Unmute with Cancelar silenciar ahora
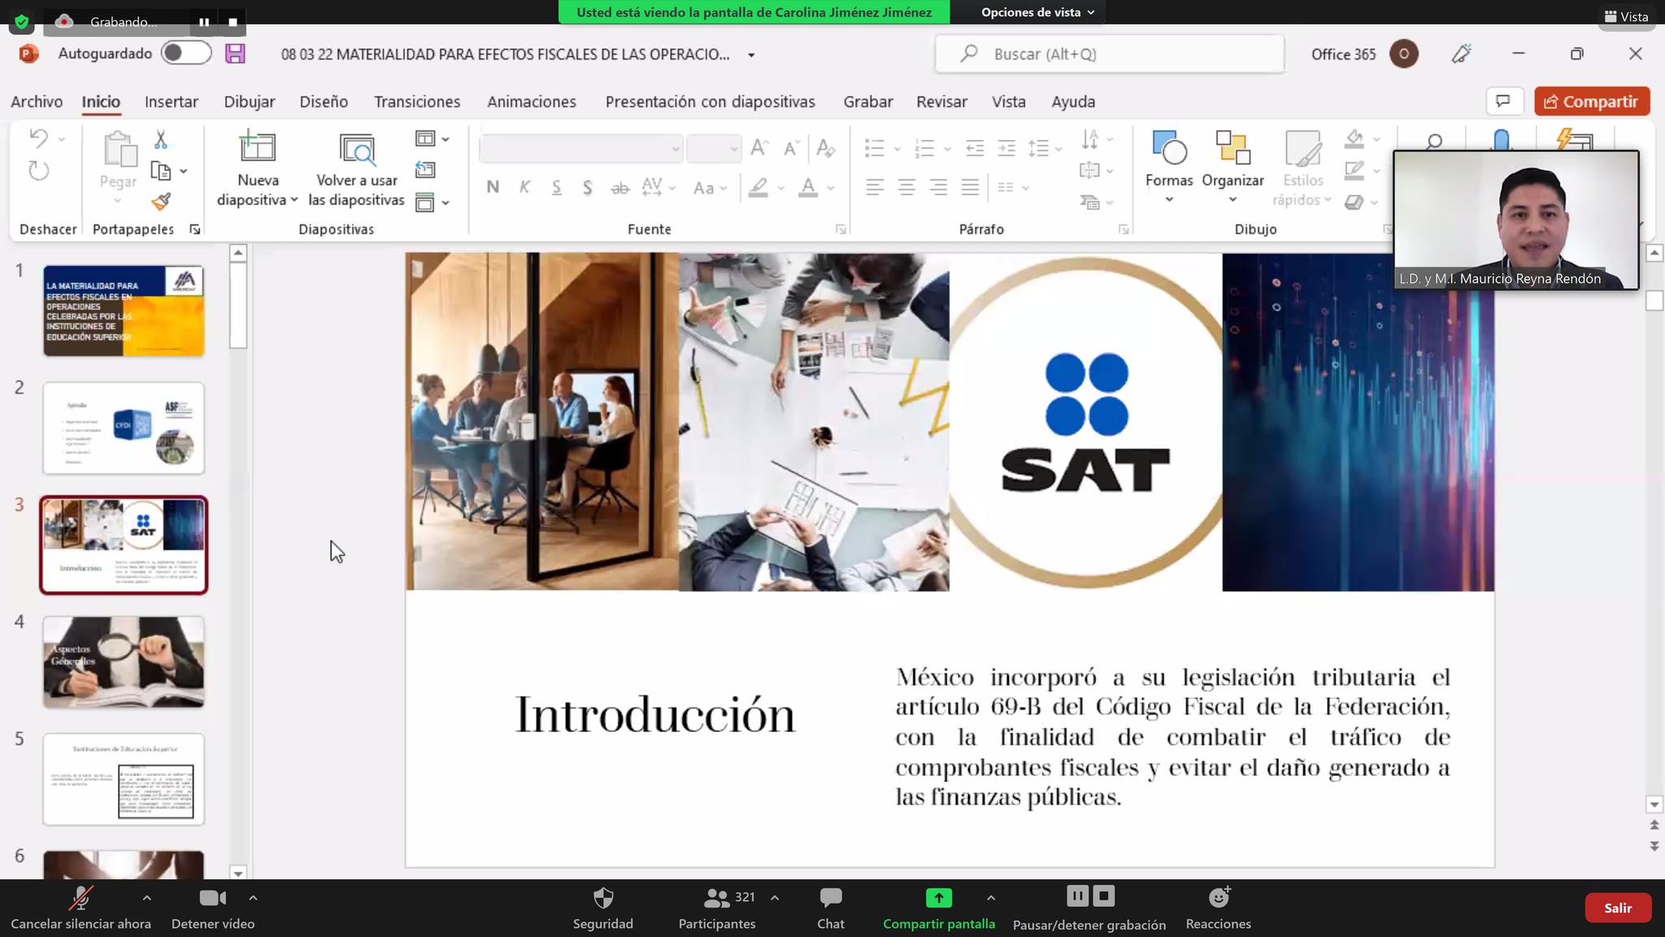Image resolution: width=1665 pixels, height=937 pixels. click(80, 908)
